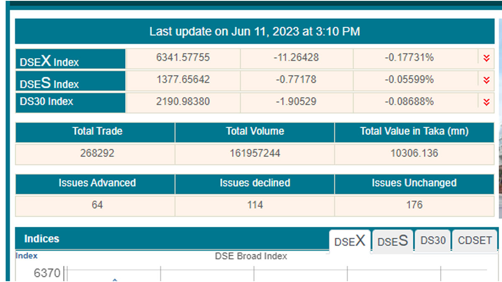This screenshot has width=502, height=282.
Task: Click the DS30 percentage change -0.08688%
Action: pyautogui.click(x=409, y=102)
